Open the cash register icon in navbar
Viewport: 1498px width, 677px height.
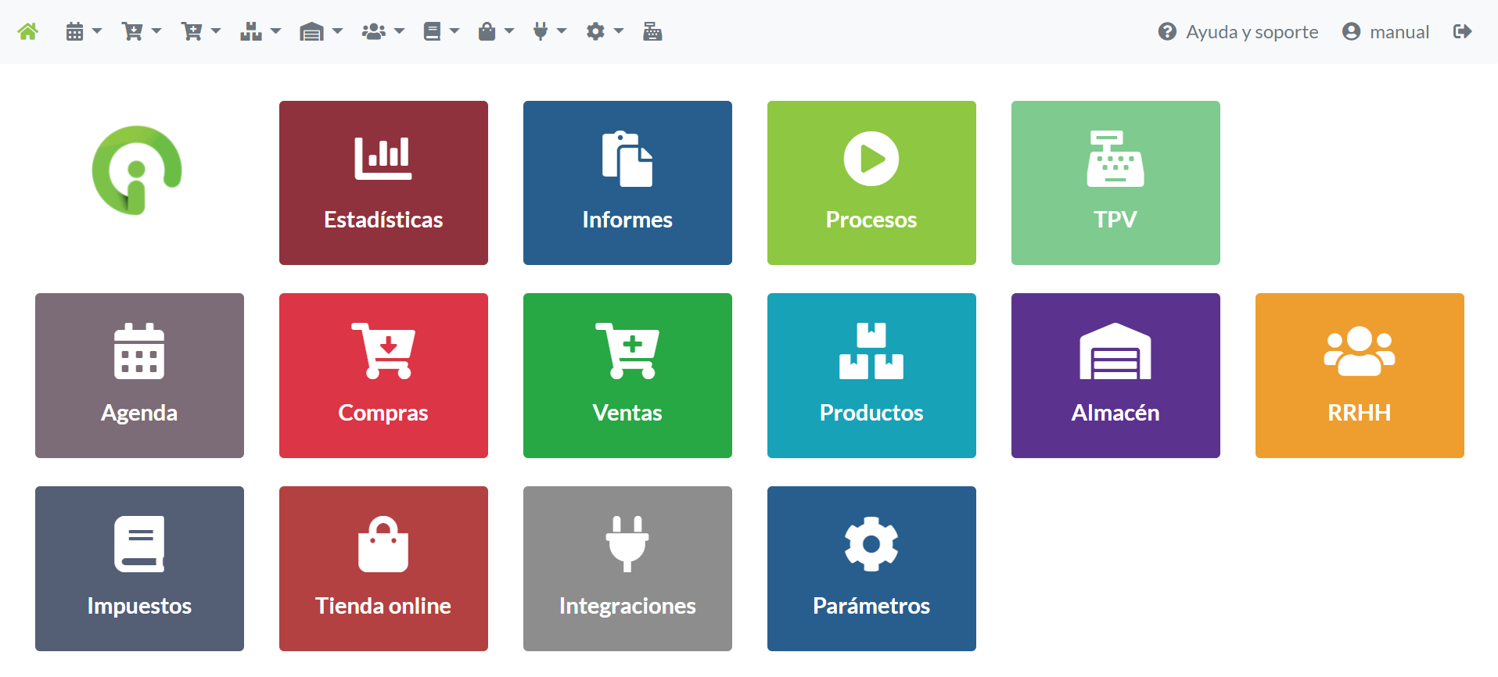pos(652,31)
